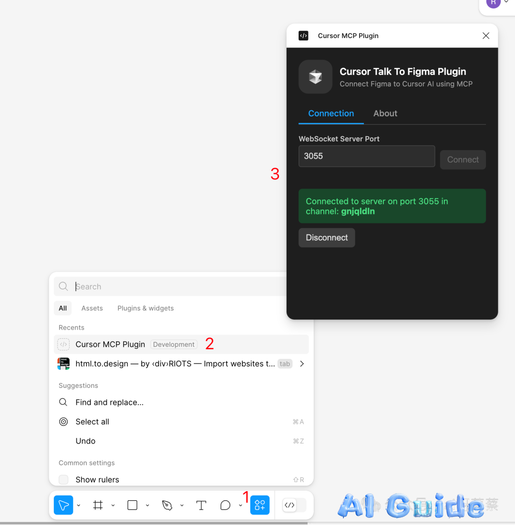Open the Actions resources button
The image size is (515, 525).
pos(260,505)
